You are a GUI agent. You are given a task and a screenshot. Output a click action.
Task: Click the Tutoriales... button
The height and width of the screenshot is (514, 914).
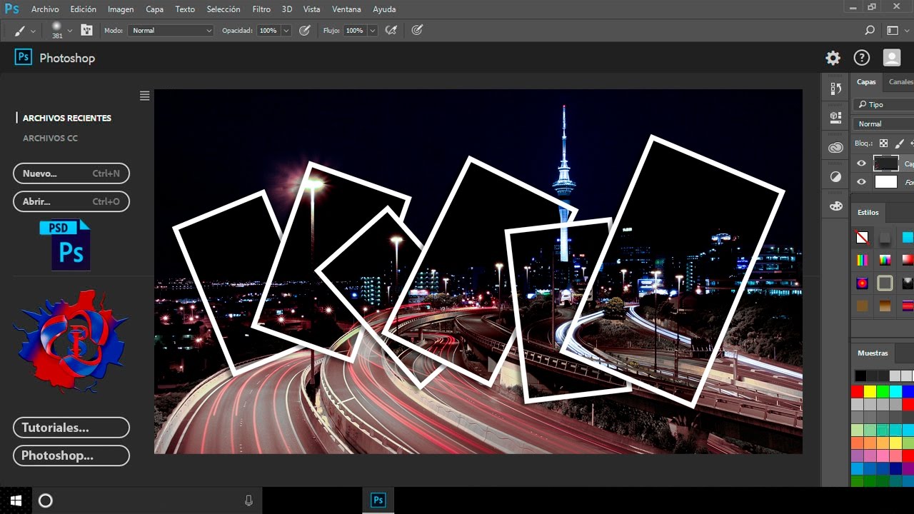[71, 428]
